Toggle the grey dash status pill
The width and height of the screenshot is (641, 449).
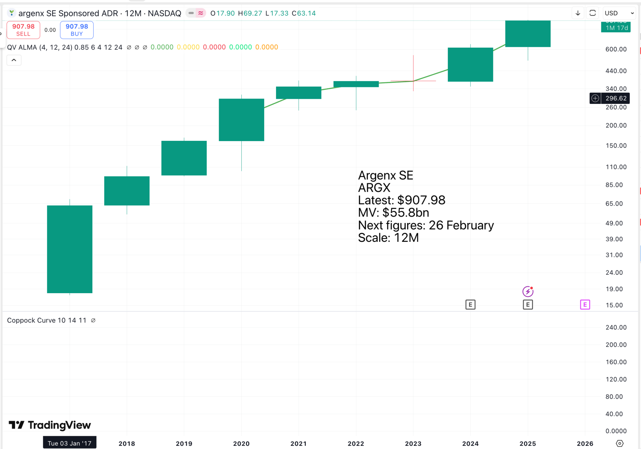click(x=191, y=13)
